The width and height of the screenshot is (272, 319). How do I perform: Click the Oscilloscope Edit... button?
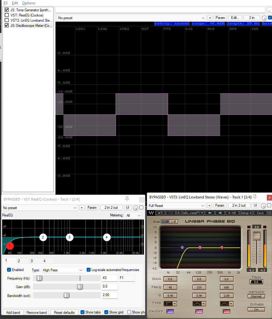[x=235, y=18]
